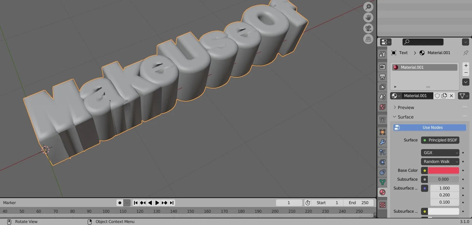Click the pan view hand gizmo
The width and height of the screenshot is (472, 225).
(368, 17)
